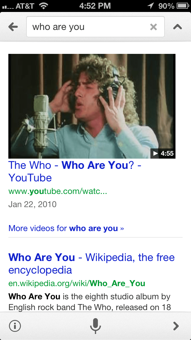Tap the en.wikipedia.org/wiki/Who_Are_You URL
The width and height of the screenshot is (191, 340).
click(77, 283)
